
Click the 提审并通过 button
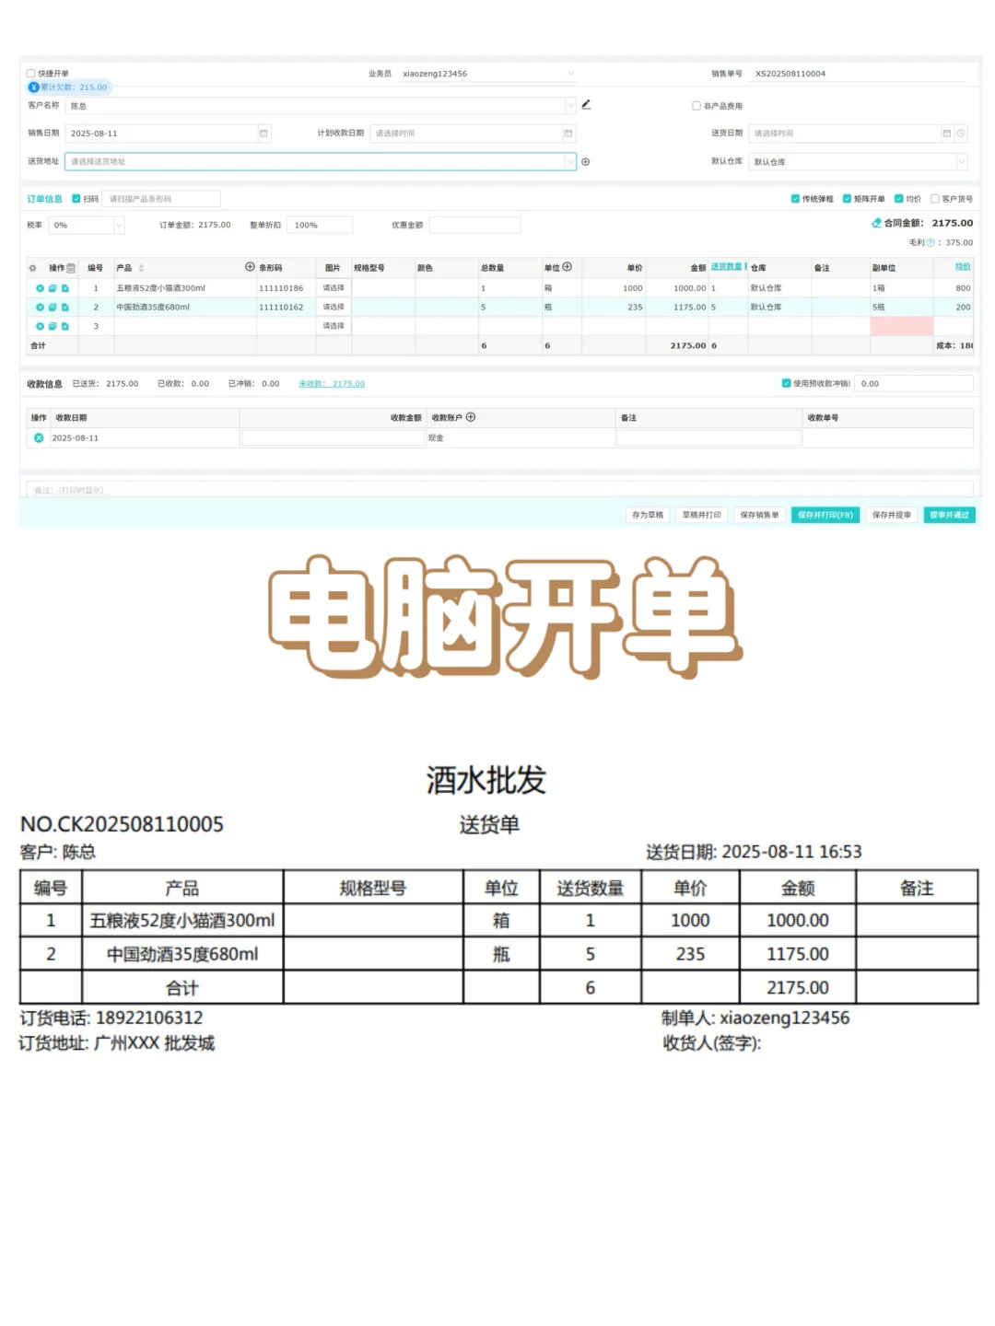coord(949,515)
